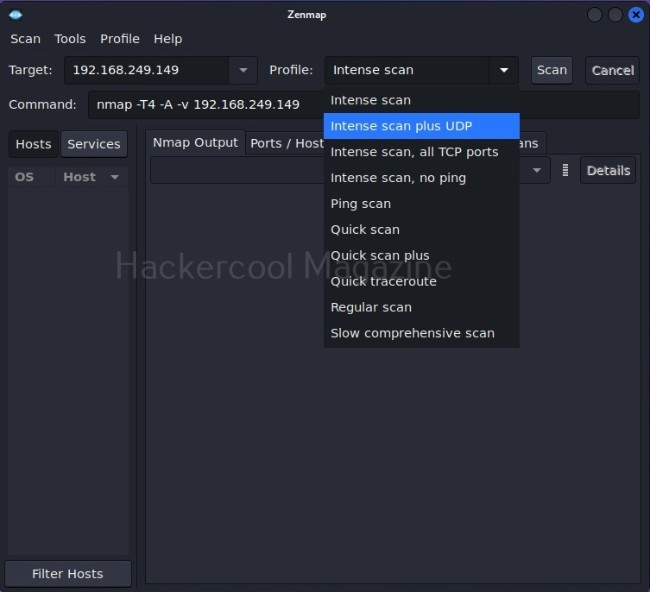Image resolution: width=650 pixels, height=592 pixels.
Task: Select the Ping scan profile
Action: click(421, 204)
